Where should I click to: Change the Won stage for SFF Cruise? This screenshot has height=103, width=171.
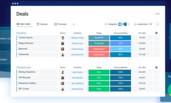pyautogui.click(x=99, y=89)
